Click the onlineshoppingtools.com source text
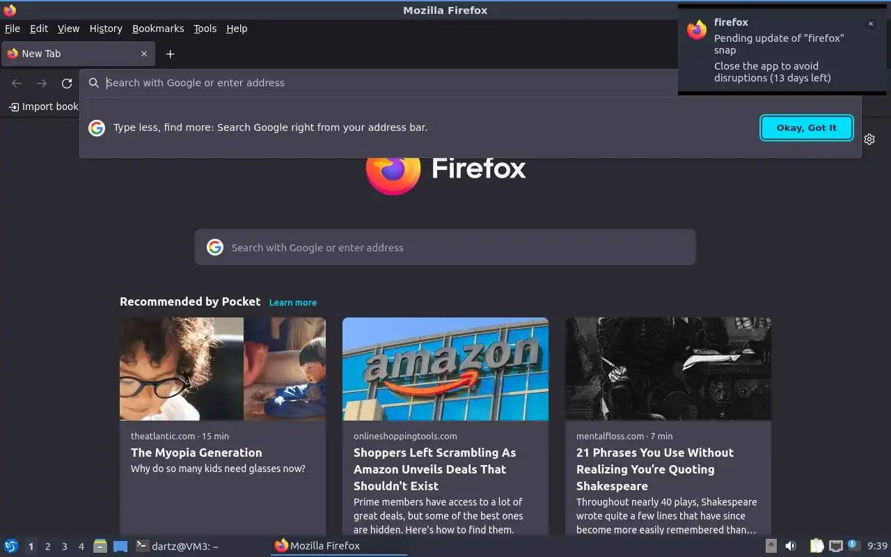891x557 pixels. tap(405, 436)
